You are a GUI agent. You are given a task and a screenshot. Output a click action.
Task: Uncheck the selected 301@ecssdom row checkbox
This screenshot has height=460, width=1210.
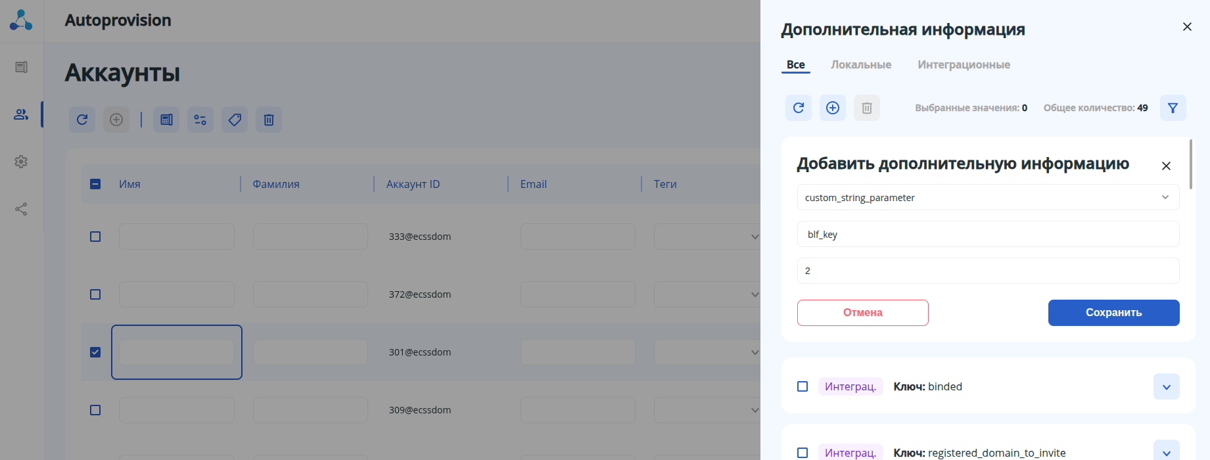pos(95,352)
